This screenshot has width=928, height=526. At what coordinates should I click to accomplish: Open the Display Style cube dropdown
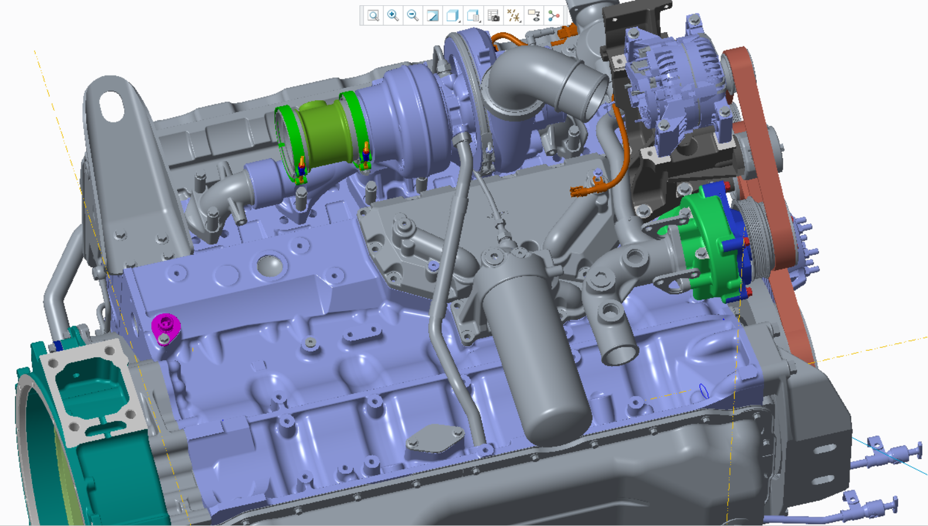(x=453, y=16)
